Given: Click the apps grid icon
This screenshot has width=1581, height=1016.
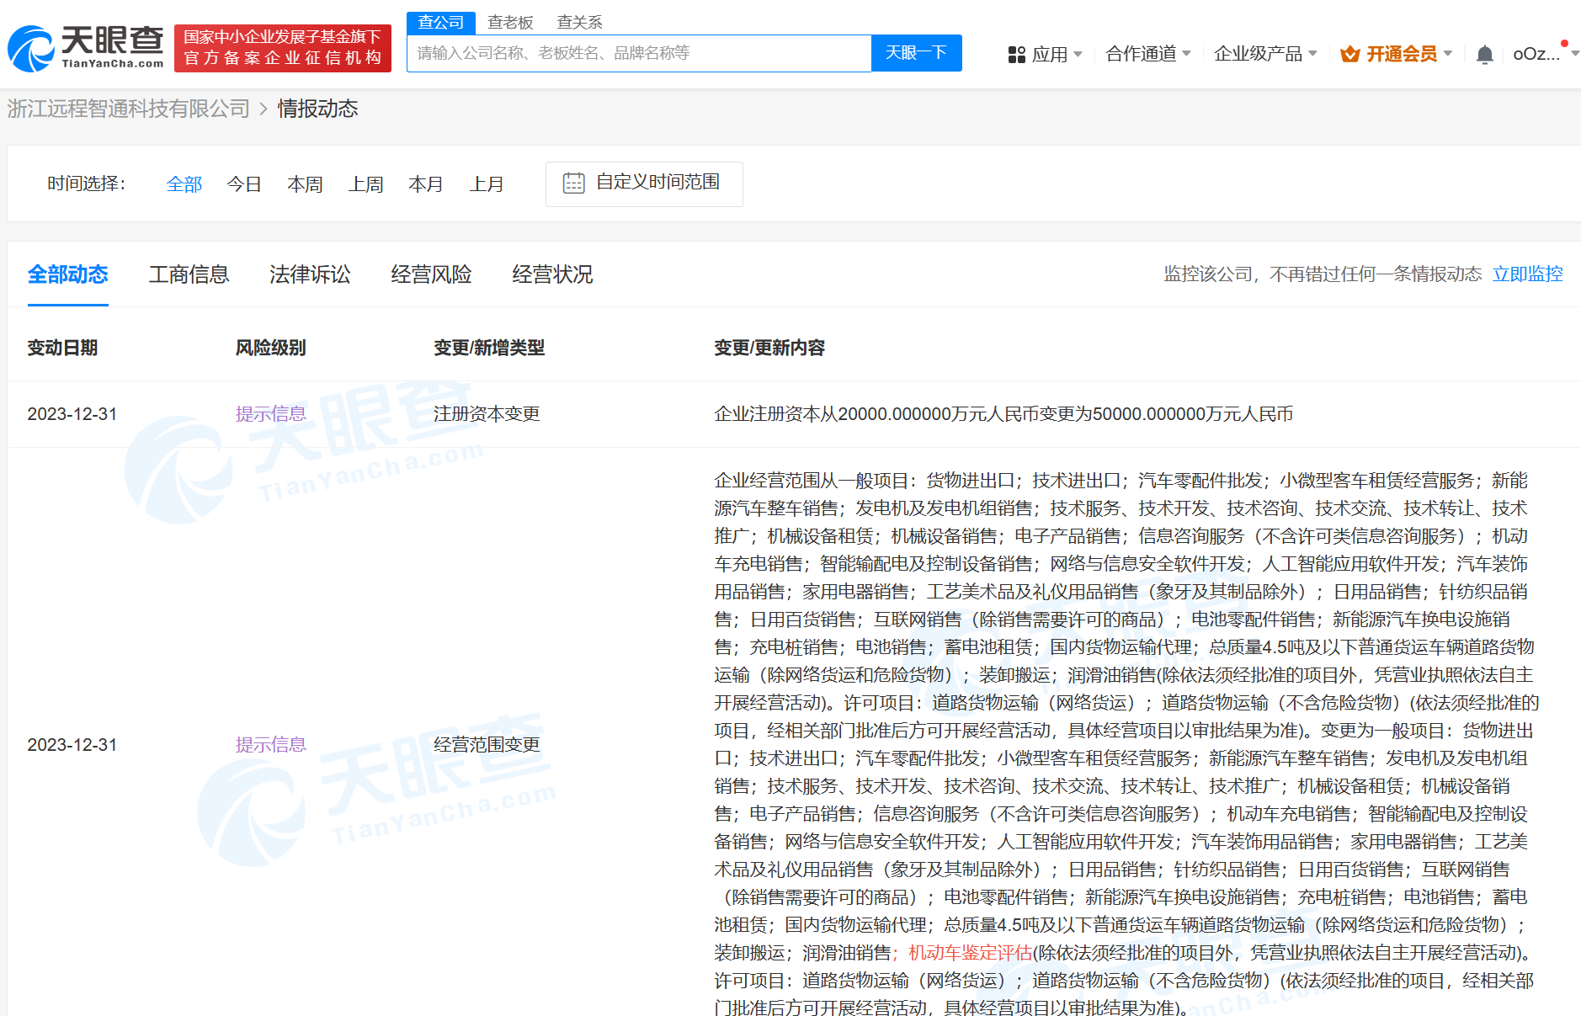Looking at the screenshot, I should (1016, 55).
